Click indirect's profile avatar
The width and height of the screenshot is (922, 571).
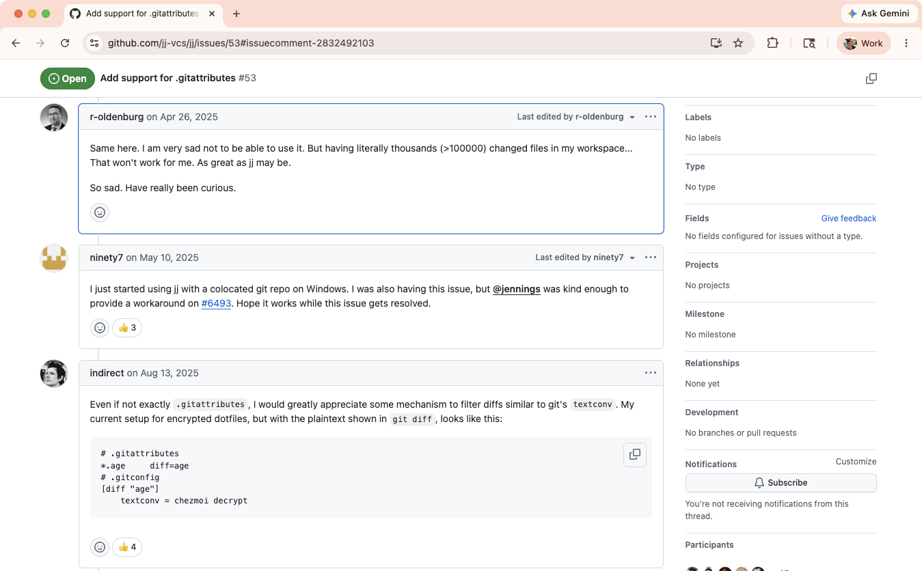(x=54, y=374)
